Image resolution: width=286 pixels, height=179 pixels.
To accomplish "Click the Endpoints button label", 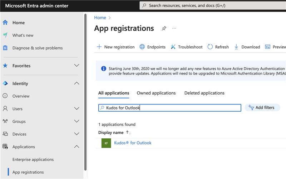I will click(156, 47).
